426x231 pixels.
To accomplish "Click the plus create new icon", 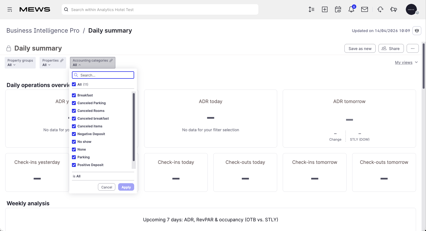I will [x=325, y=9].
